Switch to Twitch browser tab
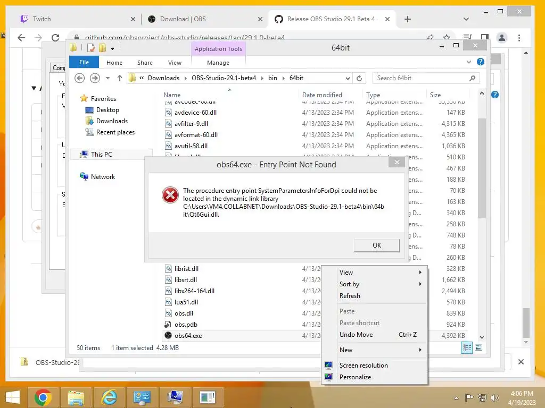The height and width of the screenshot is (408, 545). point(78,19)
